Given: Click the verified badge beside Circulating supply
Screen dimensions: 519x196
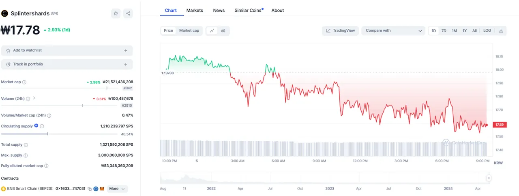Looking at the screenshot, I should [x=36, y=126].
